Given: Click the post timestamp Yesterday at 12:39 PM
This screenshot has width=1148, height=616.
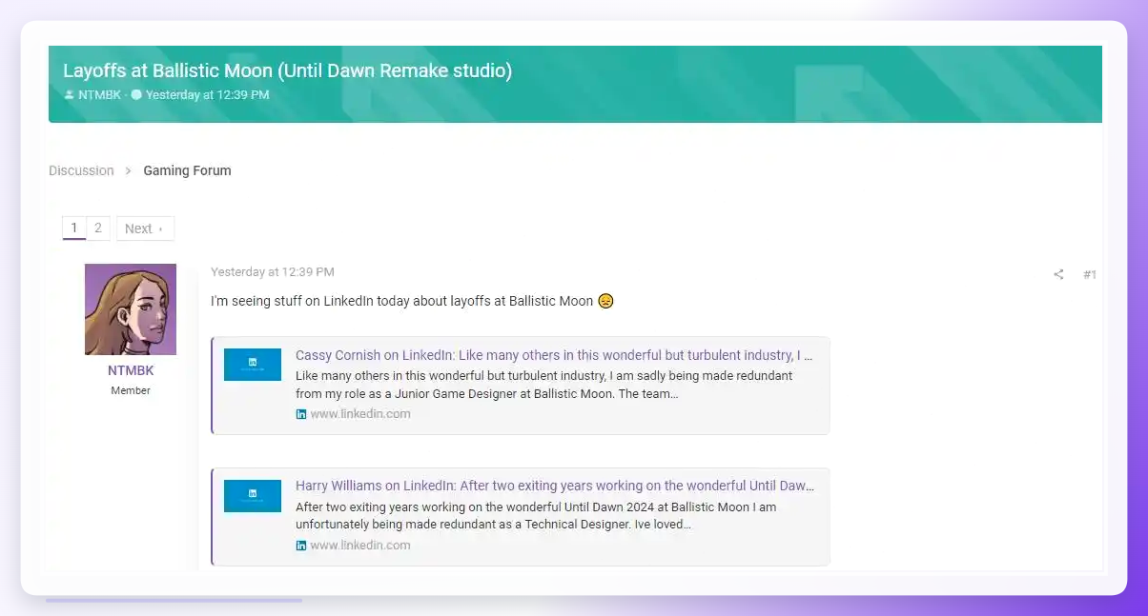Looking at the screenshot, I should pyautogui.click(x=273, y=272).
